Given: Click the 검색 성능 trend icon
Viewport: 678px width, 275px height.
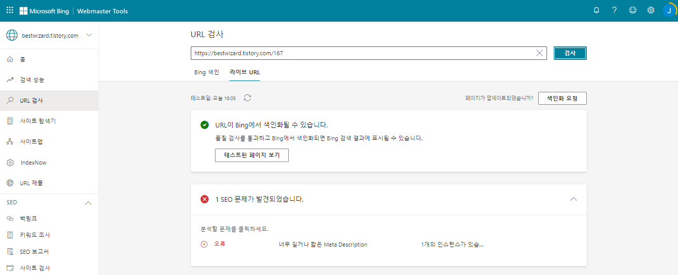Looking at the screenshot, I should (10, 80).
